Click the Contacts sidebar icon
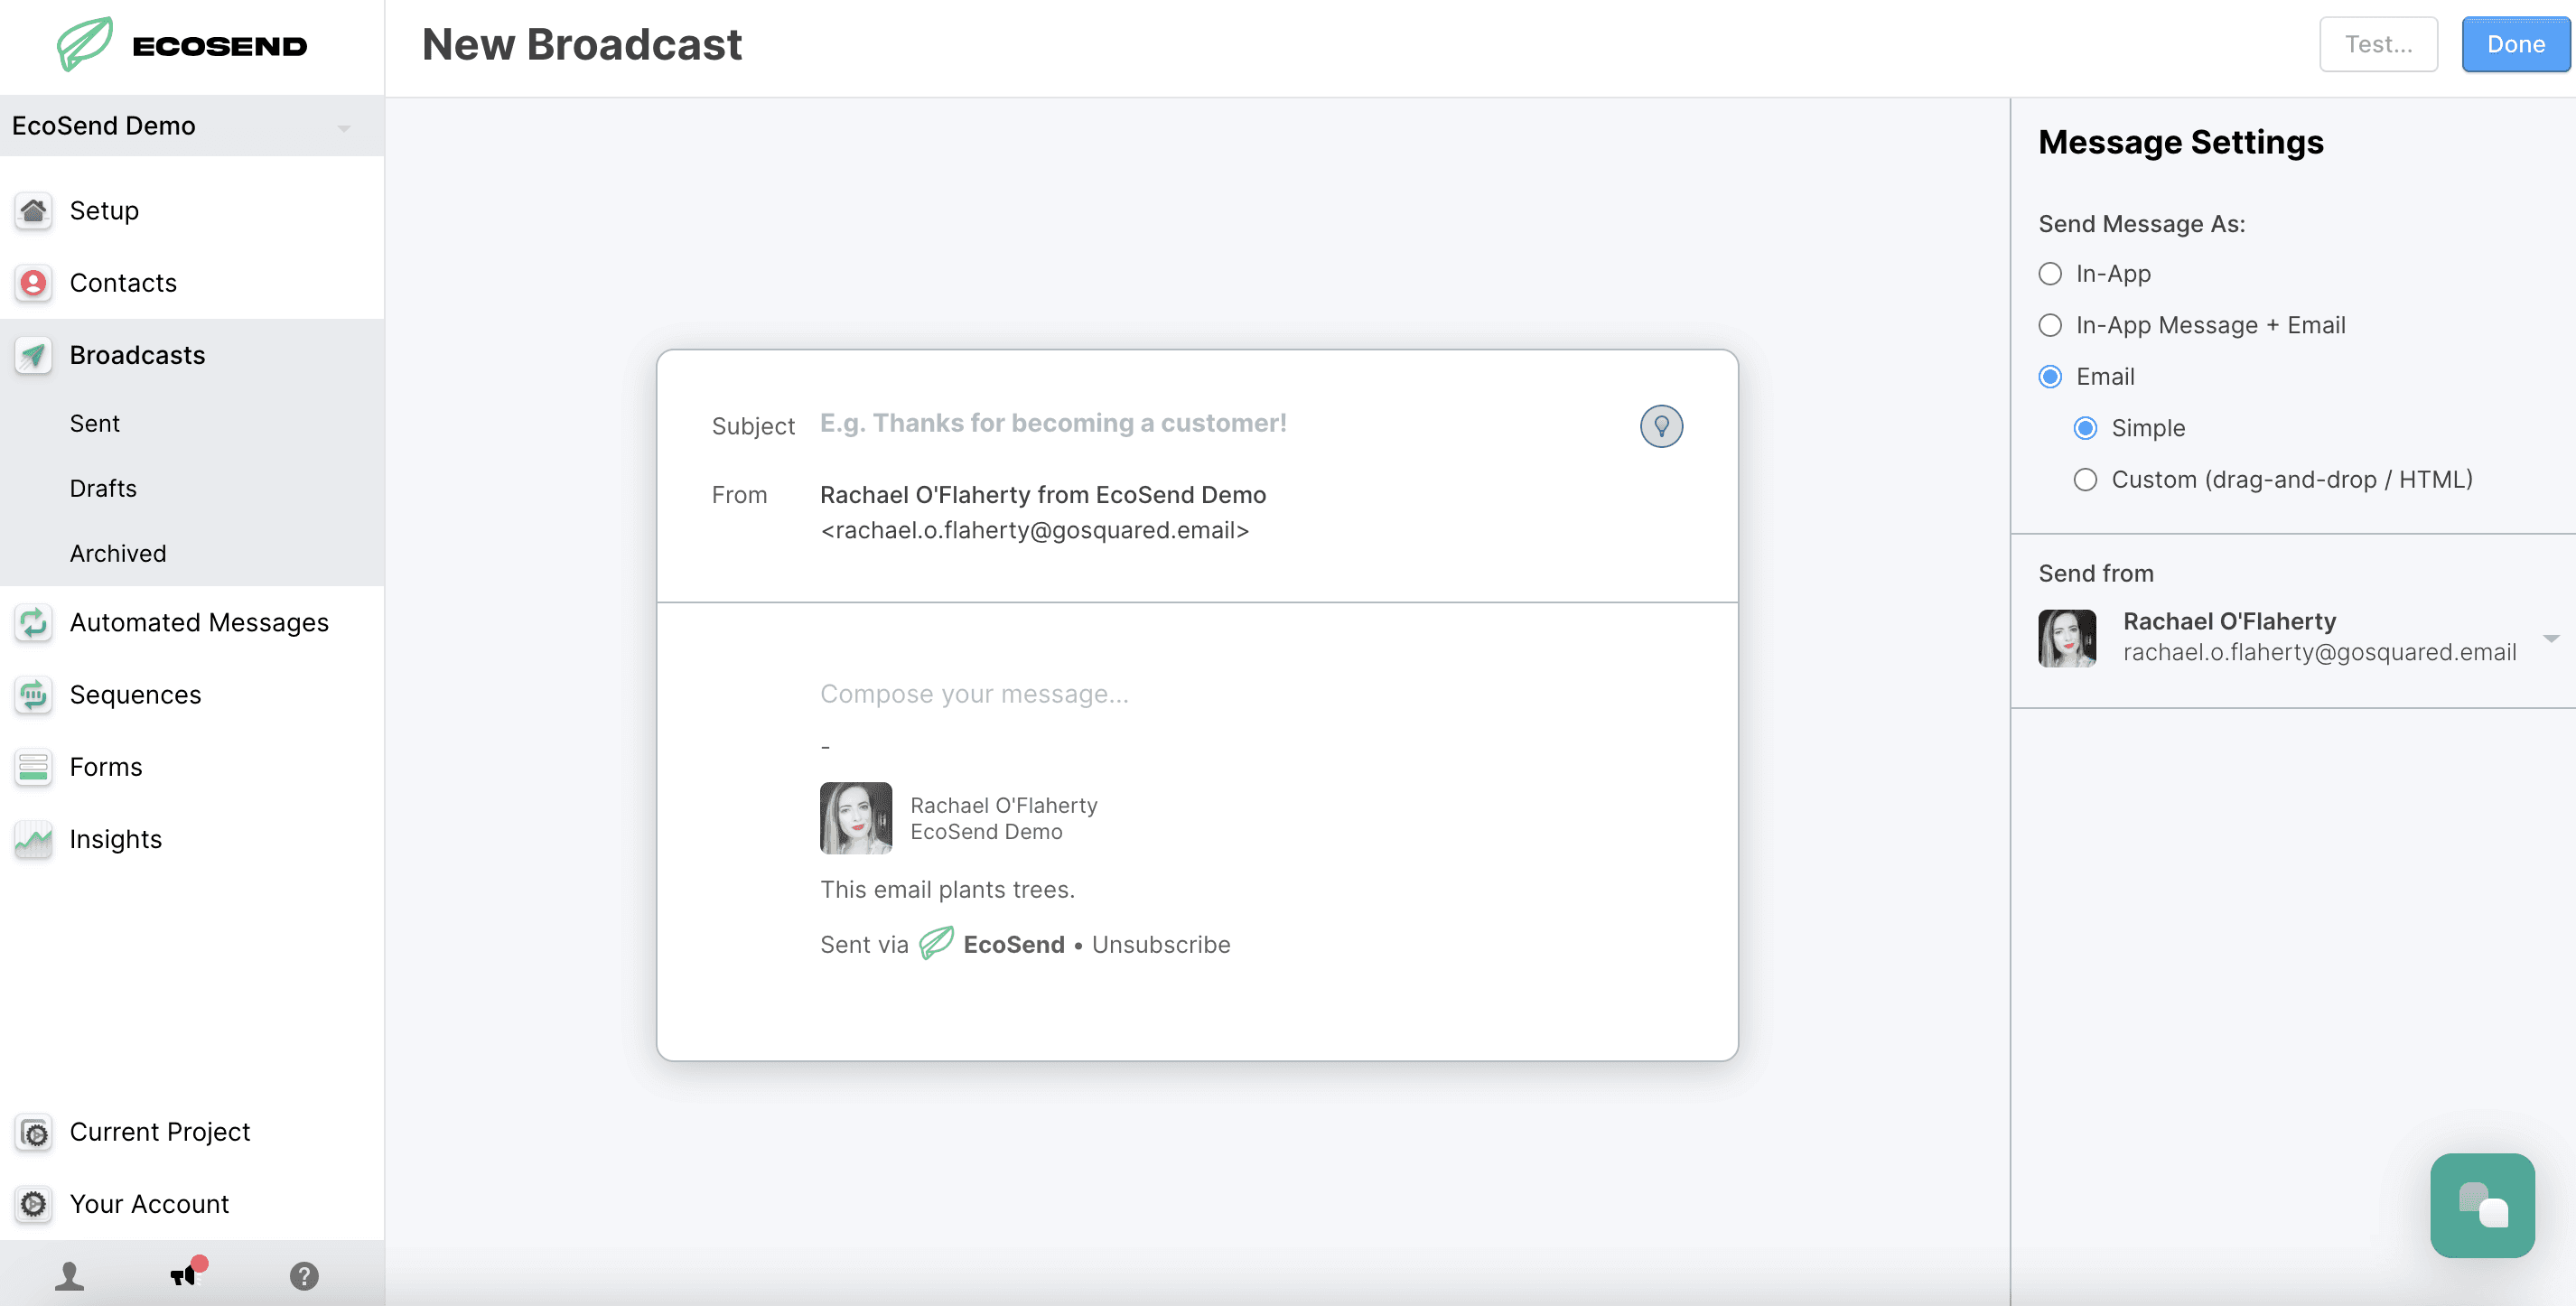The image size is (2576, 1306). (33, 283)
